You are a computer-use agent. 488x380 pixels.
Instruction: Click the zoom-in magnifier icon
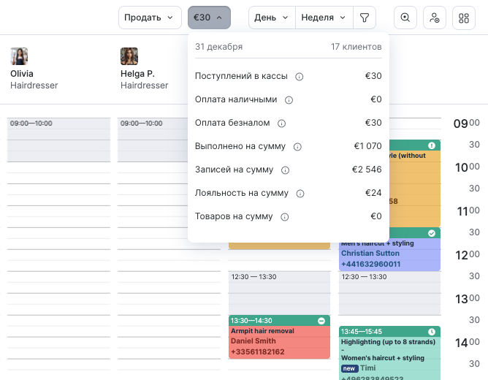tap(405, 18)
